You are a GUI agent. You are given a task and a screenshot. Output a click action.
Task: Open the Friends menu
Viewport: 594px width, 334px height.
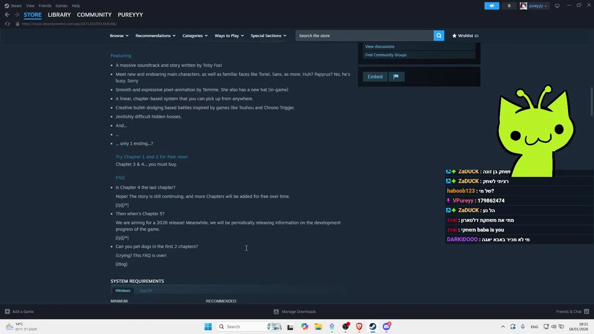pyautogui.click(x=45, y=6)
